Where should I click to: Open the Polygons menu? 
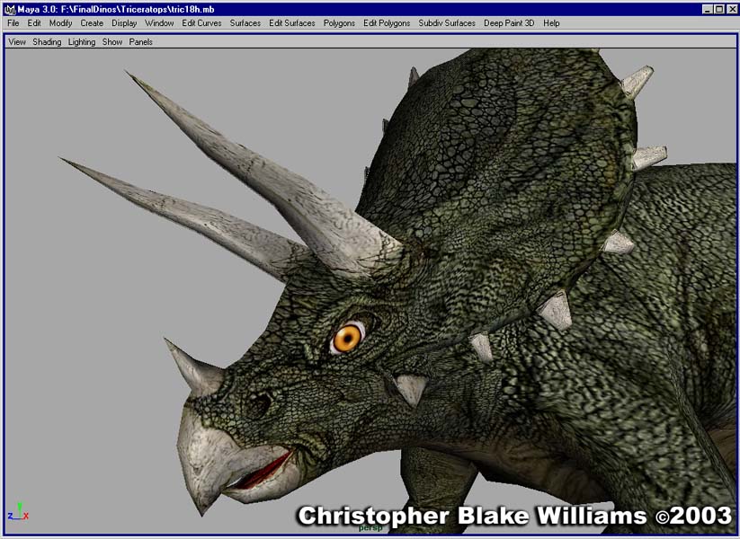[339, 23]
